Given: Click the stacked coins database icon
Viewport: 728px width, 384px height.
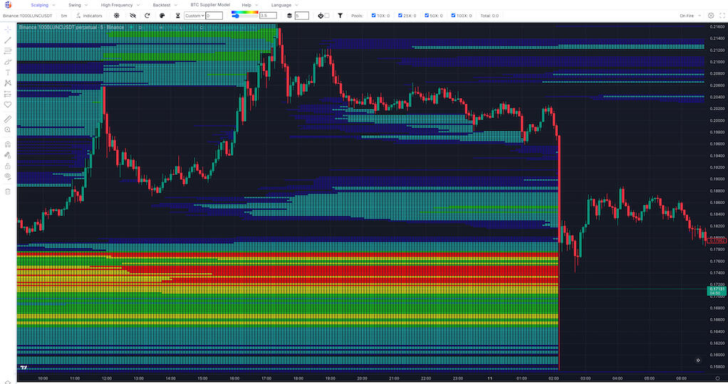Looking at the screenshot, I should (289, 16).
